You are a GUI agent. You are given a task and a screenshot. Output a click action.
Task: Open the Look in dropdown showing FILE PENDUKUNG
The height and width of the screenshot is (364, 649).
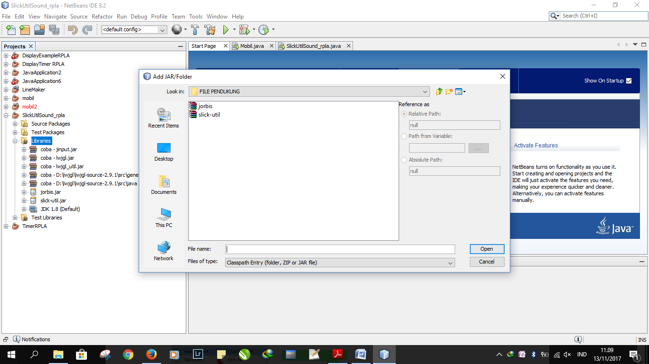[426, 91]
